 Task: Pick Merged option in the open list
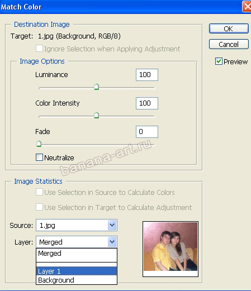click(x=77, y=254)
